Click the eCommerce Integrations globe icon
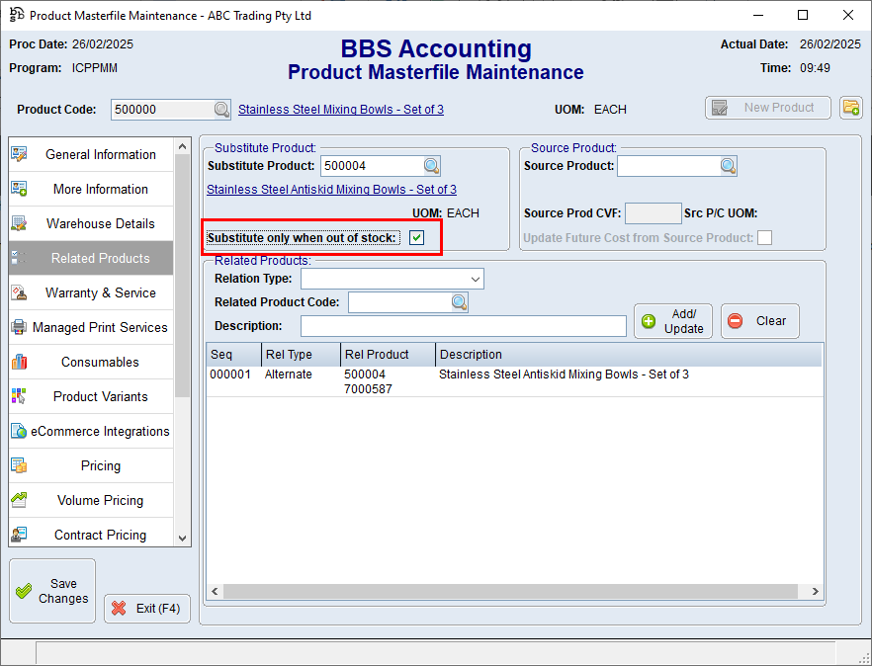Screen dimensions: 872x666 pos(19,431)
